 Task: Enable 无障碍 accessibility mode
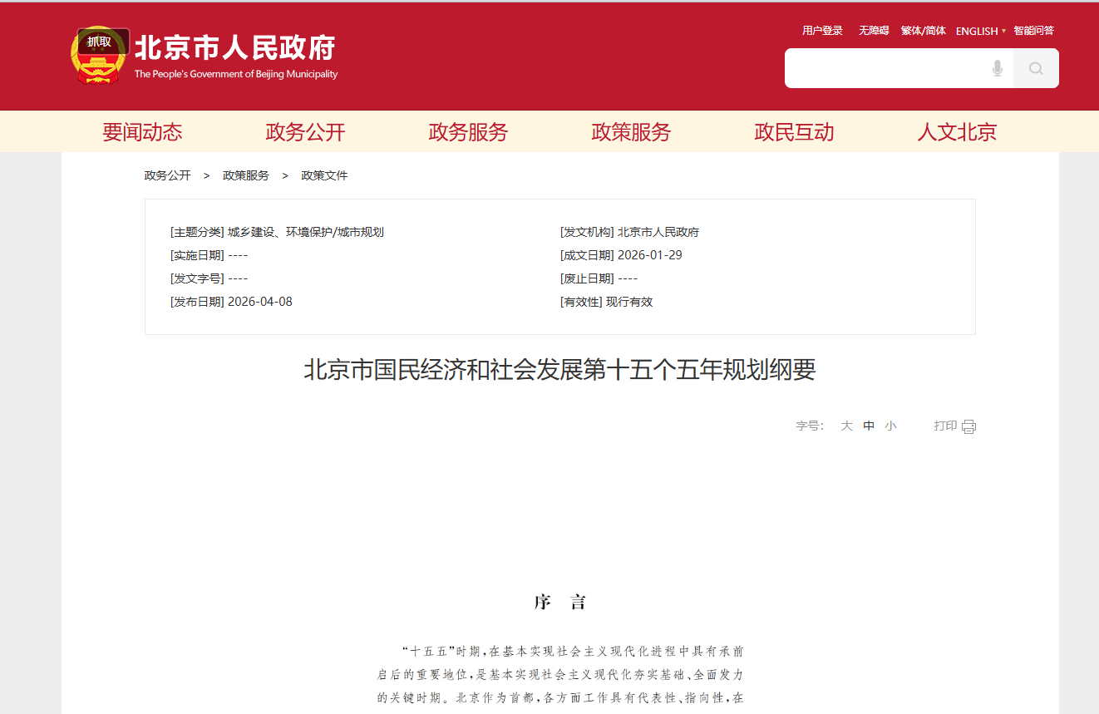tap(874, 31)
